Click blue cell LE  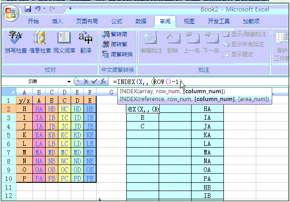90,144
